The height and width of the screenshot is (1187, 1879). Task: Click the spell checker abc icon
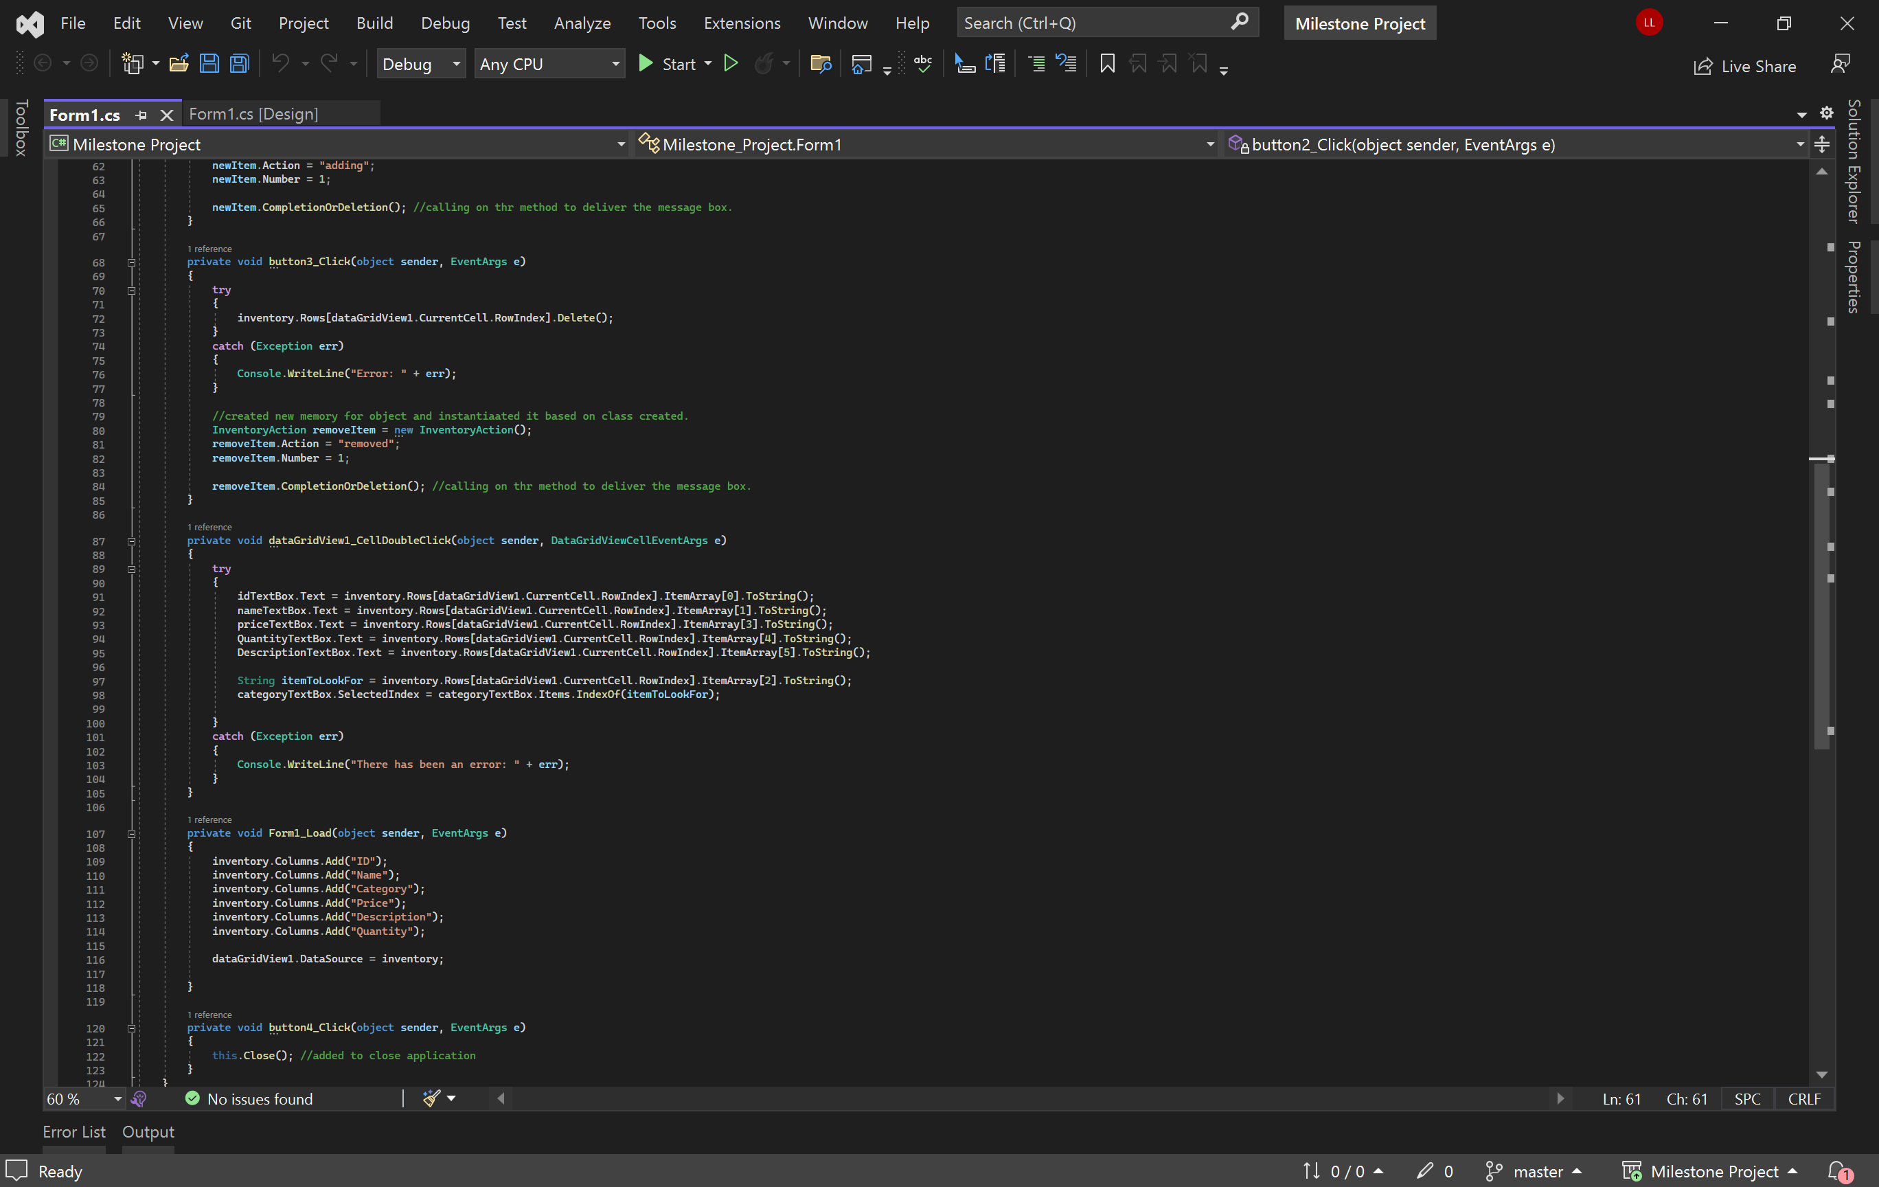[923, 64]
